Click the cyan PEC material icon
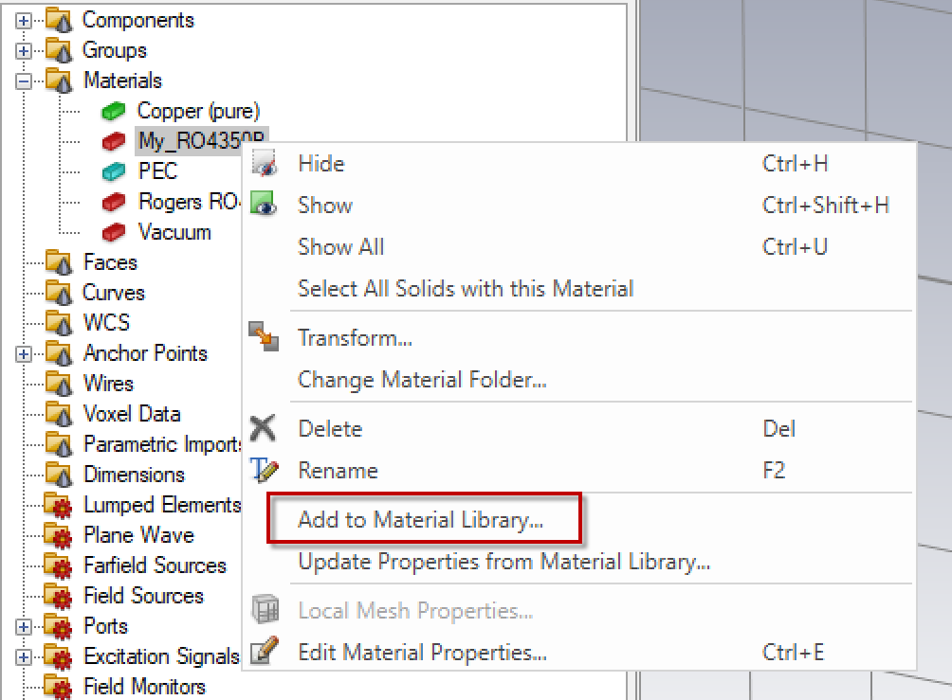952x700 pixels. (x=114, y=171)
